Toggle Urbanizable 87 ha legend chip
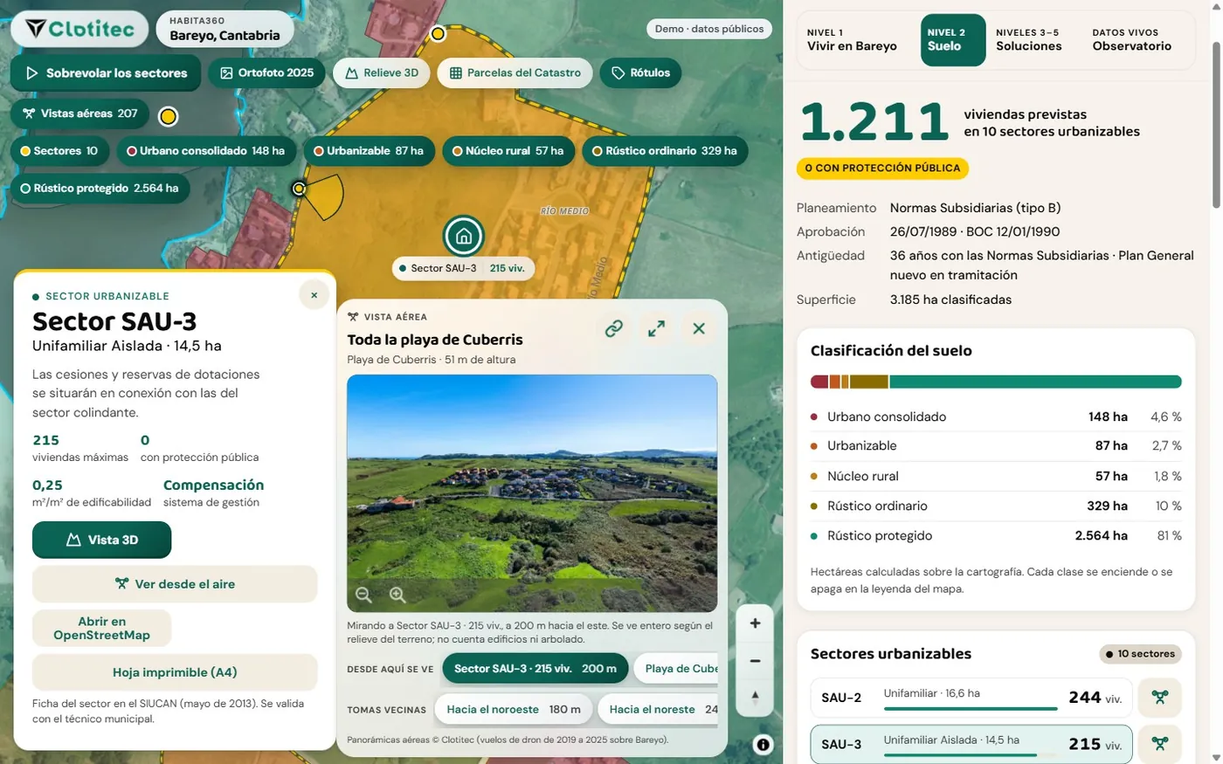 click(x=369, y=151)
